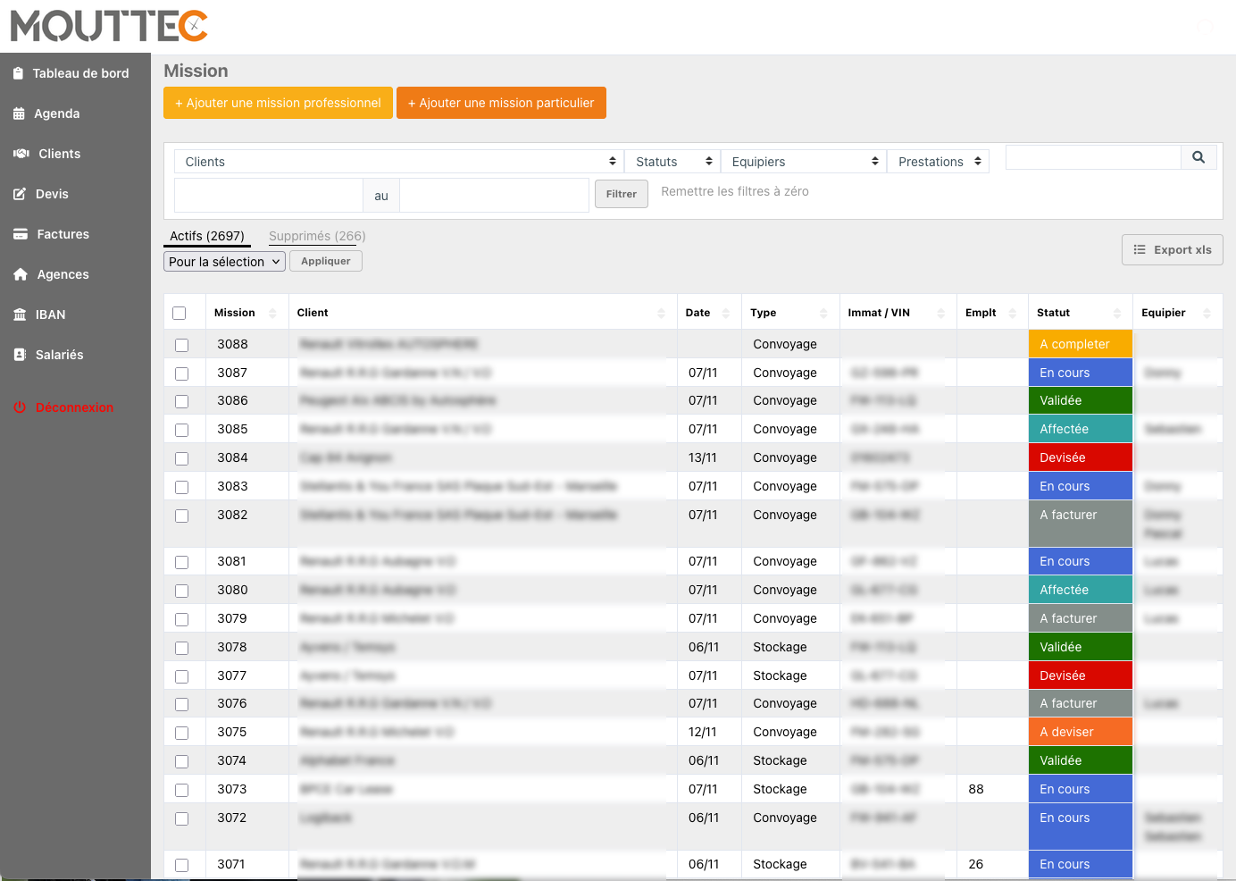Tick the checkbox for mission 3088
This screenshot has width=1236, height=881.
[182, 345]
